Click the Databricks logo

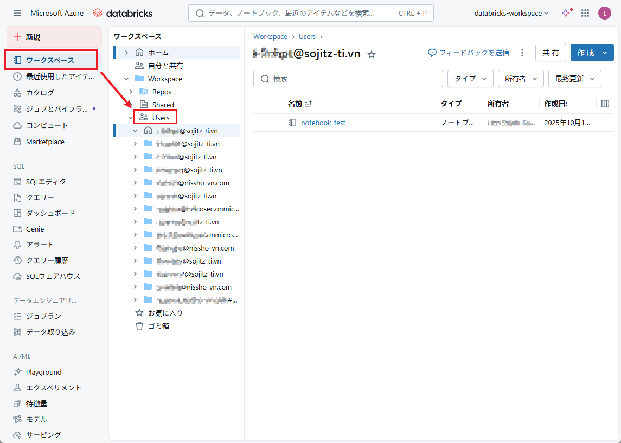123,13
